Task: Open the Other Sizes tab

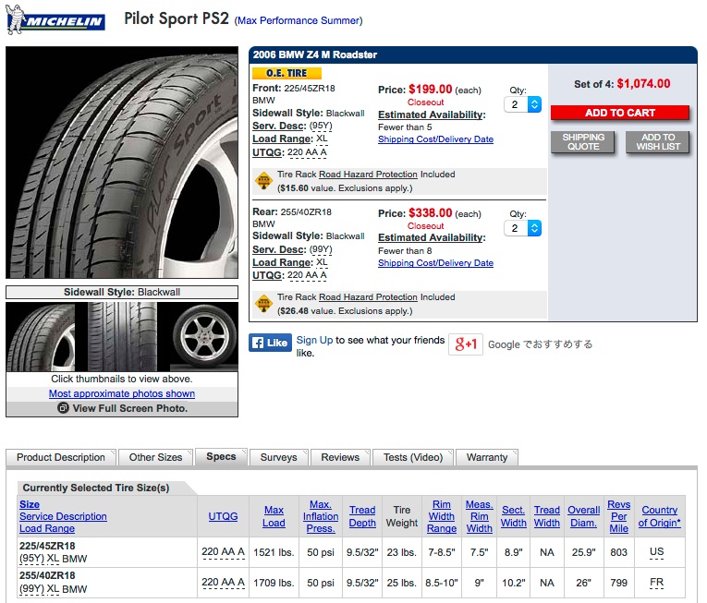Action: click(155, 457)
